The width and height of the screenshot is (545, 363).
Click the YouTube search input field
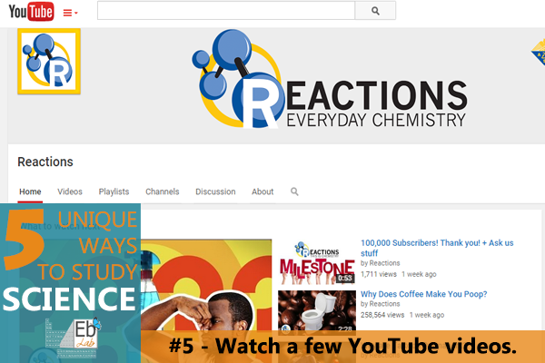click(226, 10)
